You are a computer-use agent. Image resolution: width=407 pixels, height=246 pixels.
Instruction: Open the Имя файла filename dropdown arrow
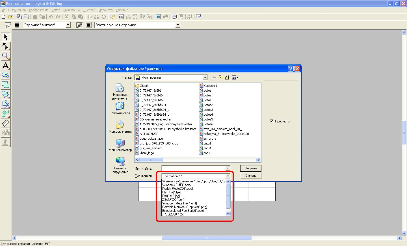228,169
